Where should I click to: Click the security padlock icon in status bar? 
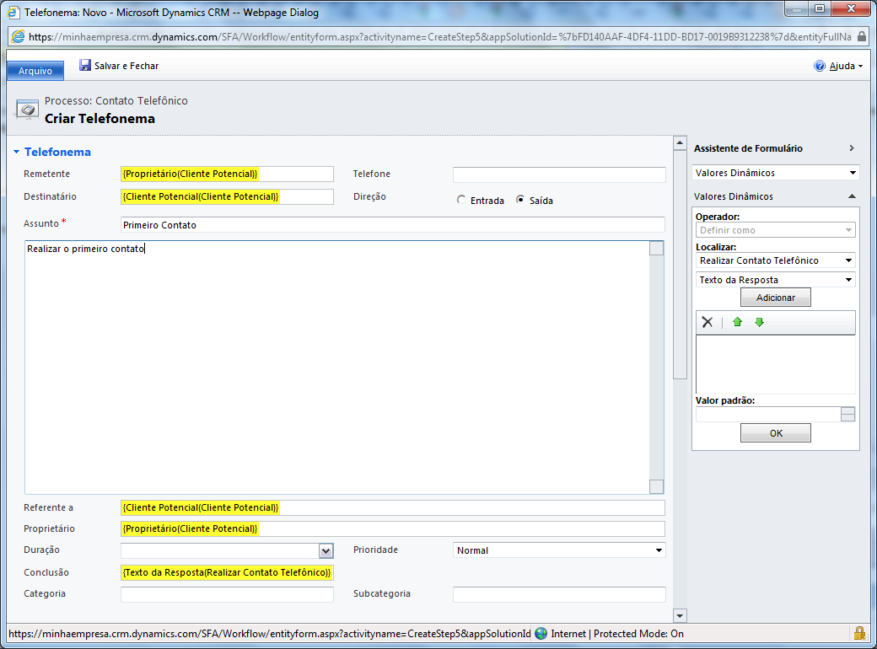859,633
